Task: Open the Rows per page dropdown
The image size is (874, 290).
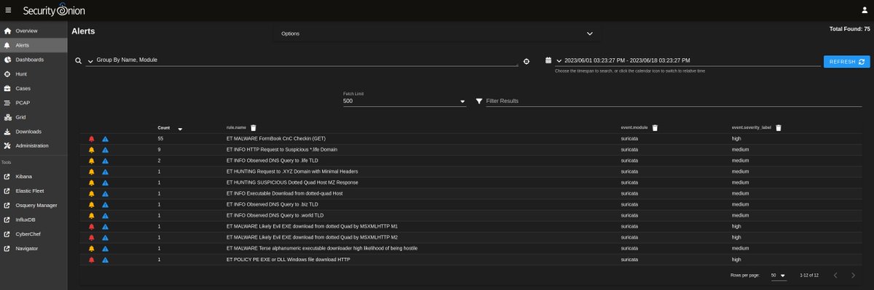Action: click(x=779, y=275)
